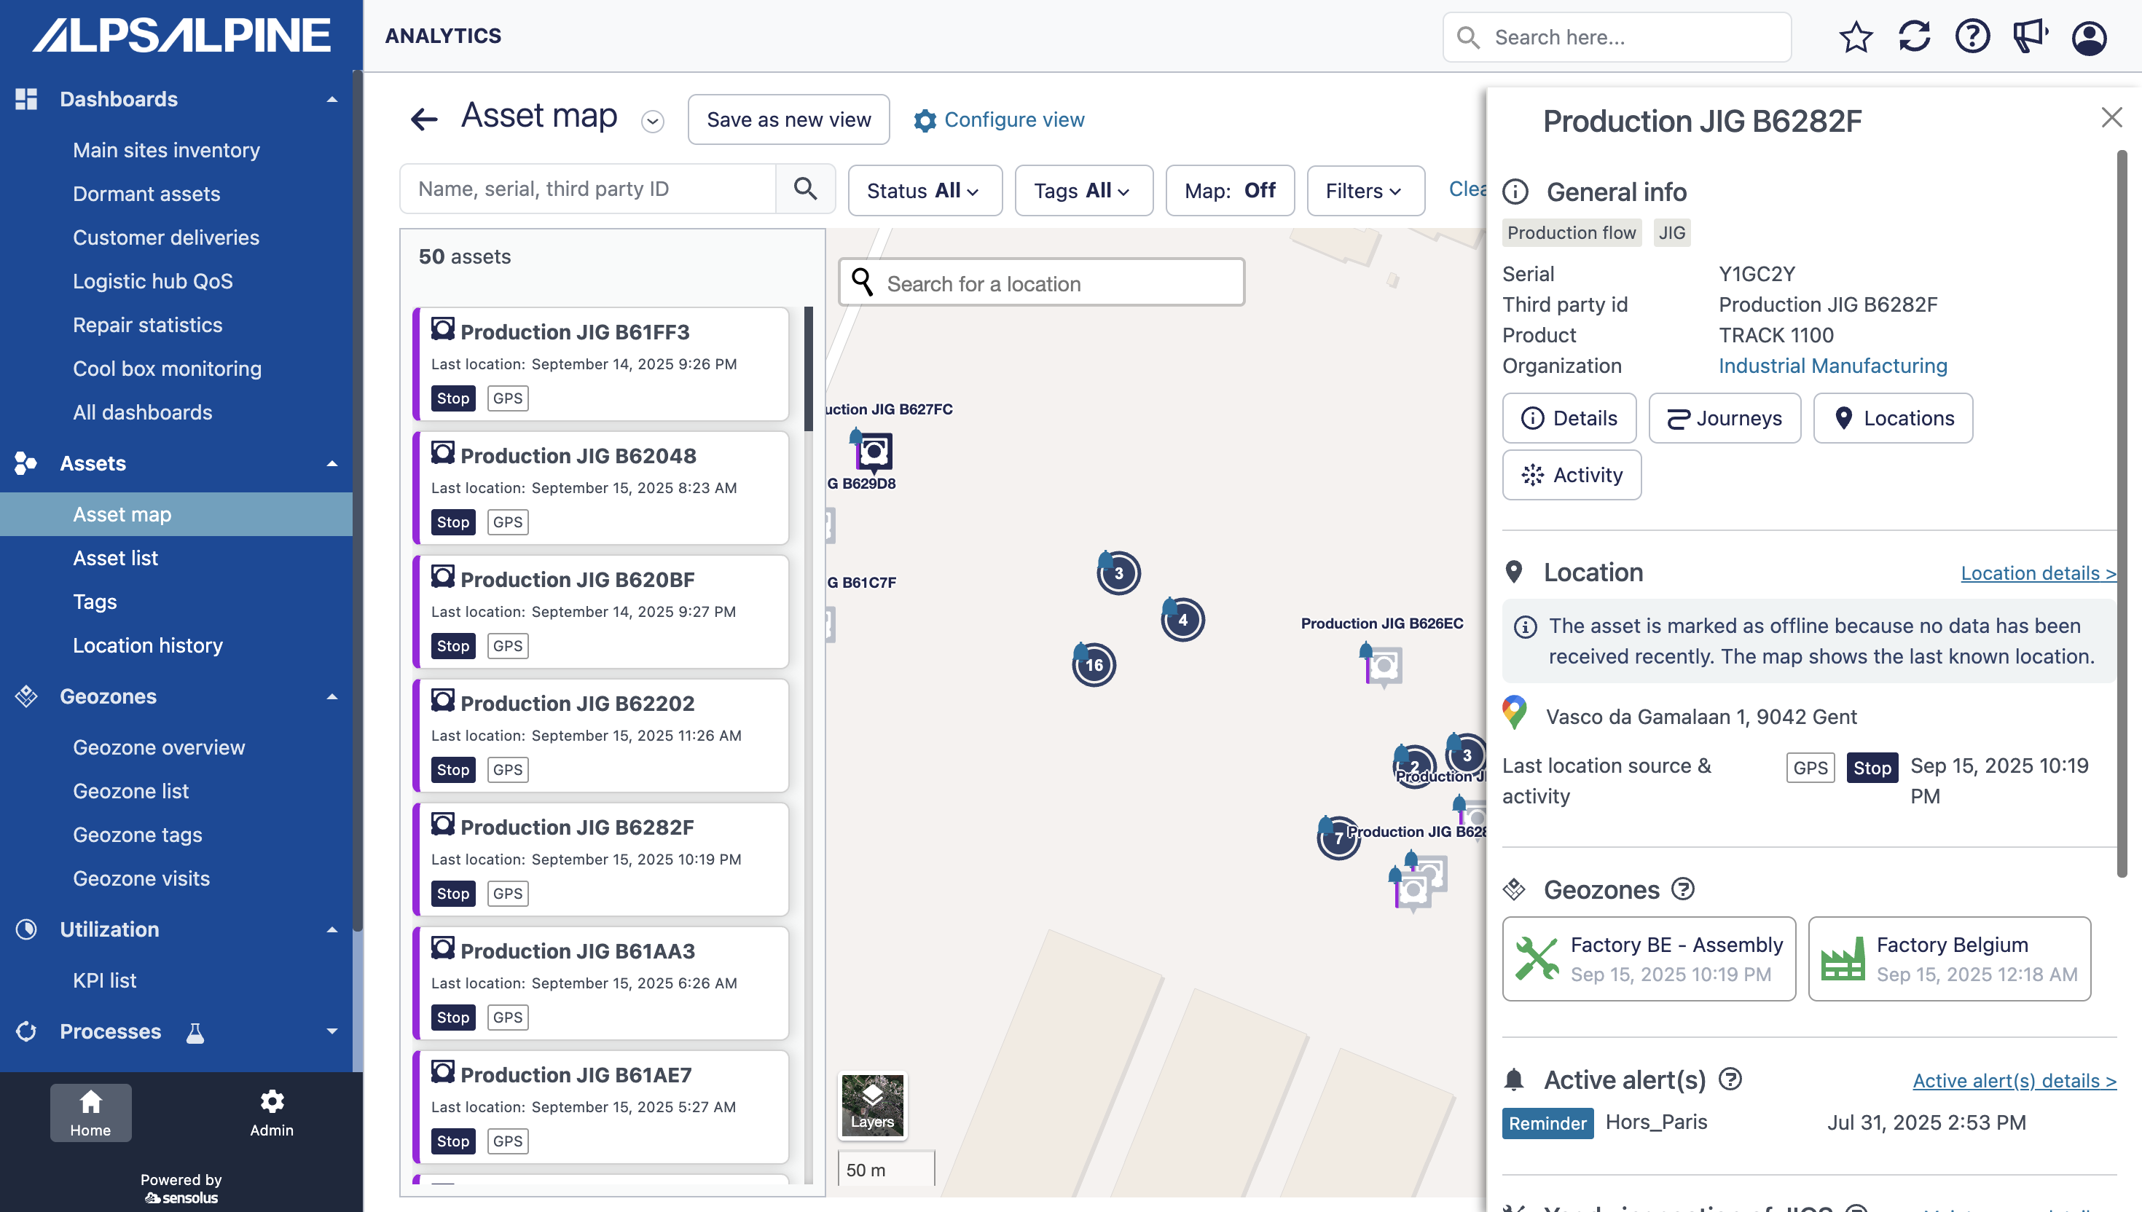Click the Journeys button
This screenshot has width=2142, height=1212.
point(1724,418)
